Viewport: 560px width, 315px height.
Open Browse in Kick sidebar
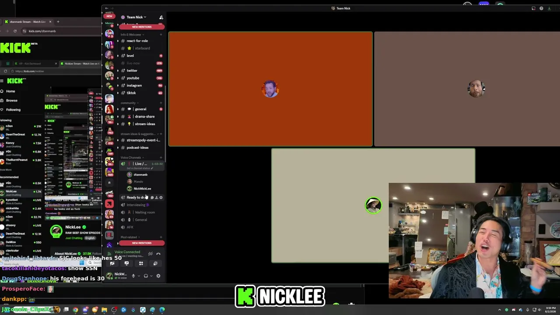[x=12, y=100]
